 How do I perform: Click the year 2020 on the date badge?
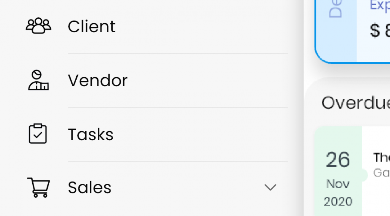point(338,201)
